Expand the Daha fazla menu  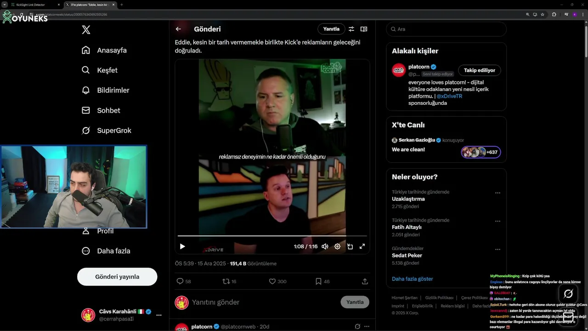106,251
